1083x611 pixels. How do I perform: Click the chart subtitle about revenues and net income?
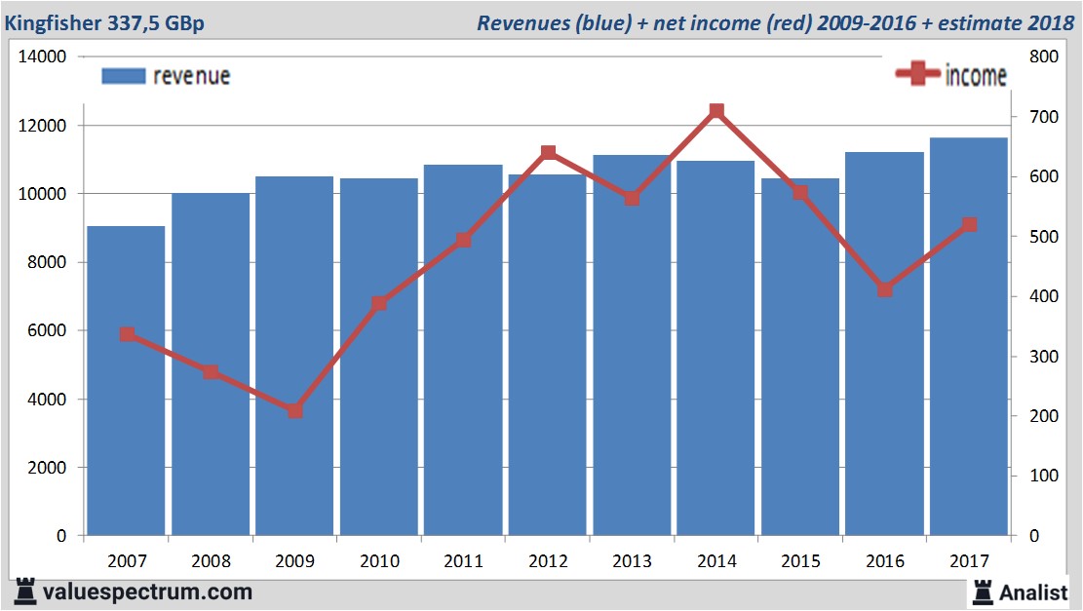click(775, 22)
